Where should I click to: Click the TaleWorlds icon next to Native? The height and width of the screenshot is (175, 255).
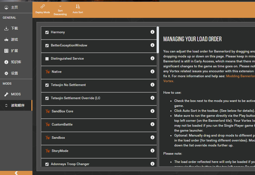point(48,72)
